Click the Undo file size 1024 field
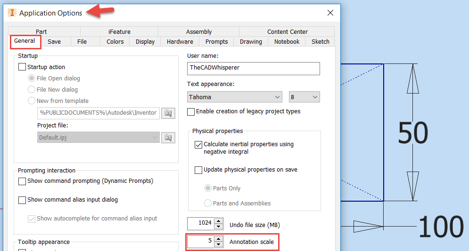 [x=201, y=224]
